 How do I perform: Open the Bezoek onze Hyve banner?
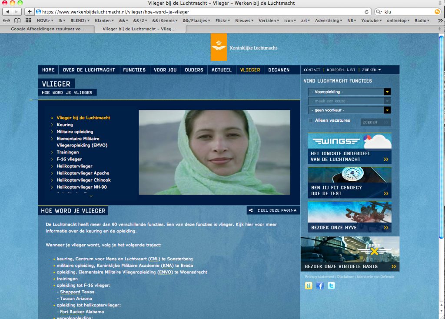(x=349, y=216)
